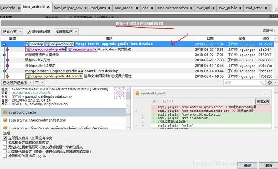
Task: Select app/build.gradle in the file list
Action: (x=63, y=112)
